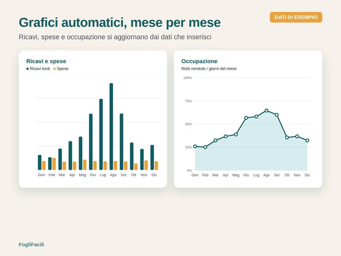The height and width of the screenshot is (256, 341).
Task: Click the Giu occupancy data point
Action: coord(246,118)
